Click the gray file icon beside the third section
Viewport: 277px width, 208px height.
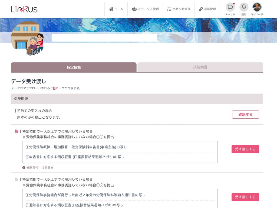(x=16, y=179)
